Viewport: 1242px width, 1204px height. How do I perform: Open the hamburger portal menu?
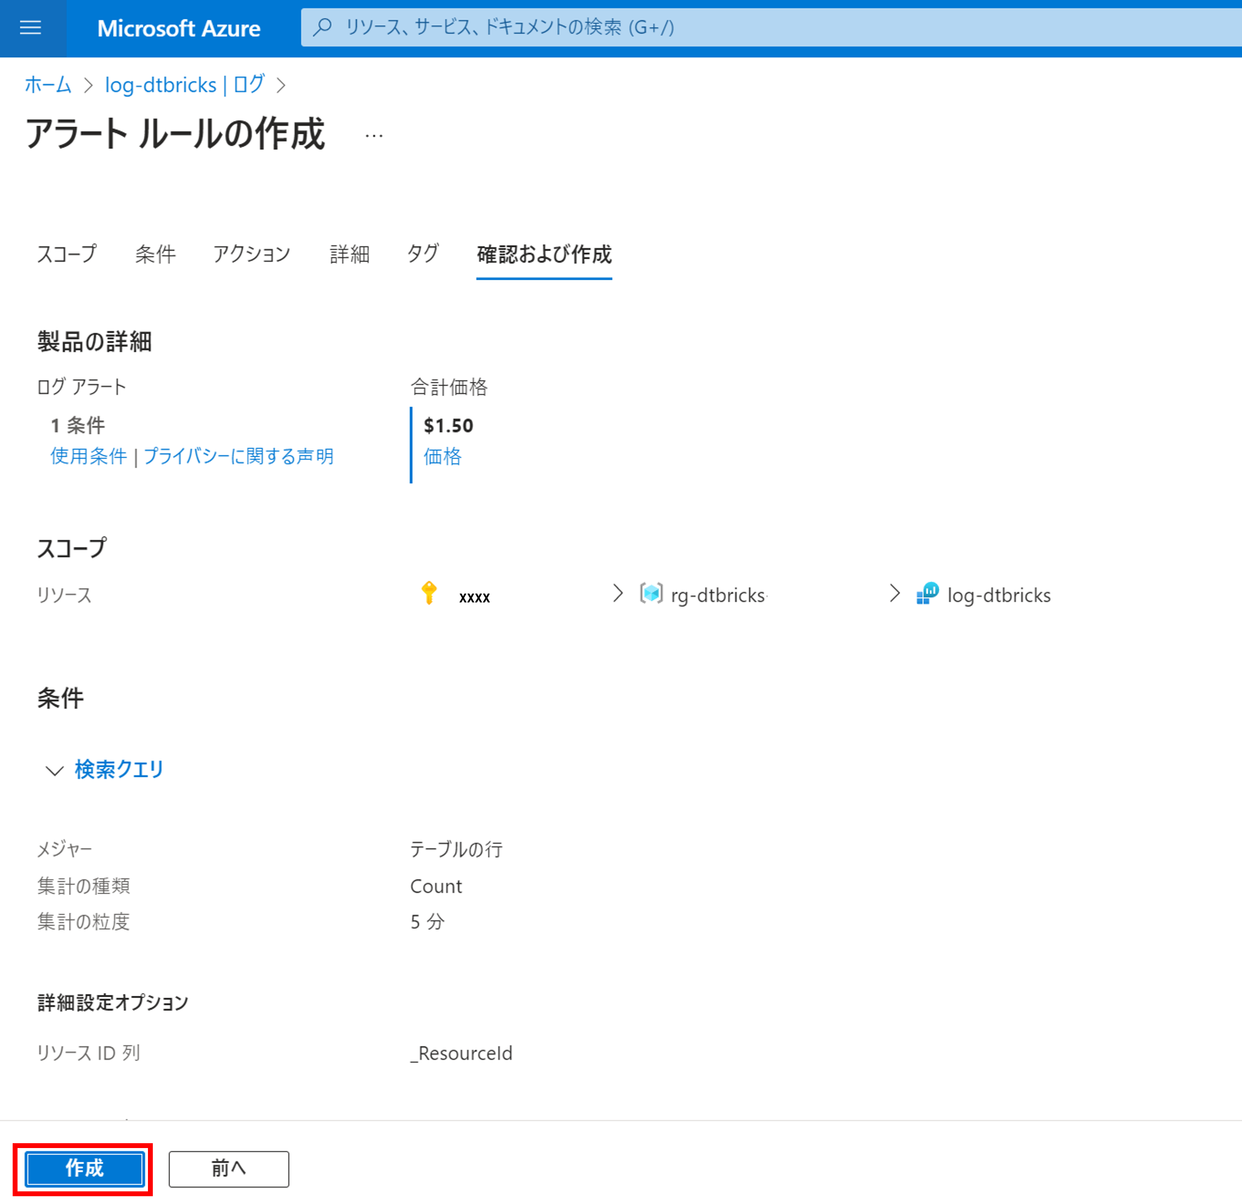pyautogui.click(x=30, y=28)
